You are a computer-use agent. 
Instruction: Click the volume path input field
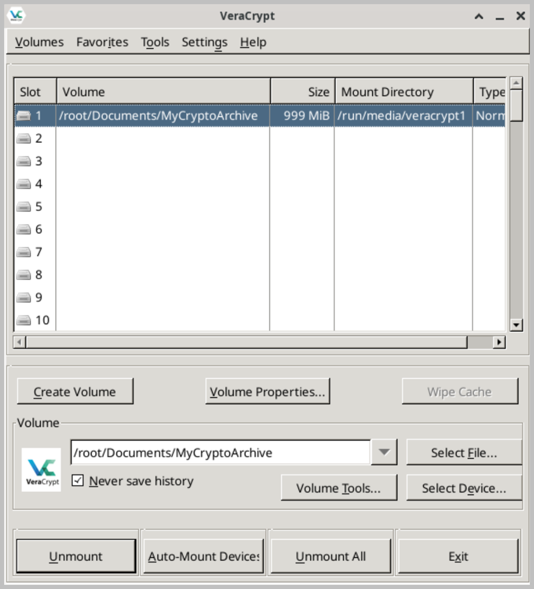pyautogui.click(x=220, y=453)
